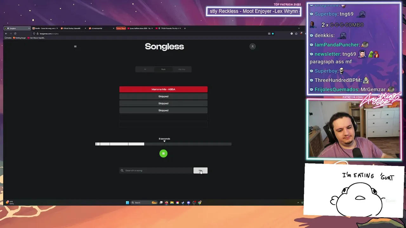Image resolution: width=406 pixels, height=228 pixels.
Task: Click the first Skipped guess row
Action: (163, 96)
